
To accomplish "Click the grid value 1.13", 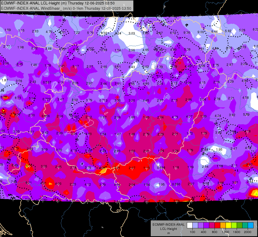I will click(x=147, y=168).
